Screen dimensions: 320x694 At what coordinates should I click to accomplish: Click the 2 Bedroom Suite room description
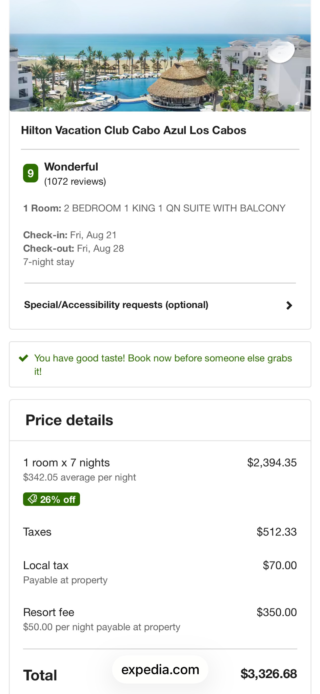tap(175, 208)
